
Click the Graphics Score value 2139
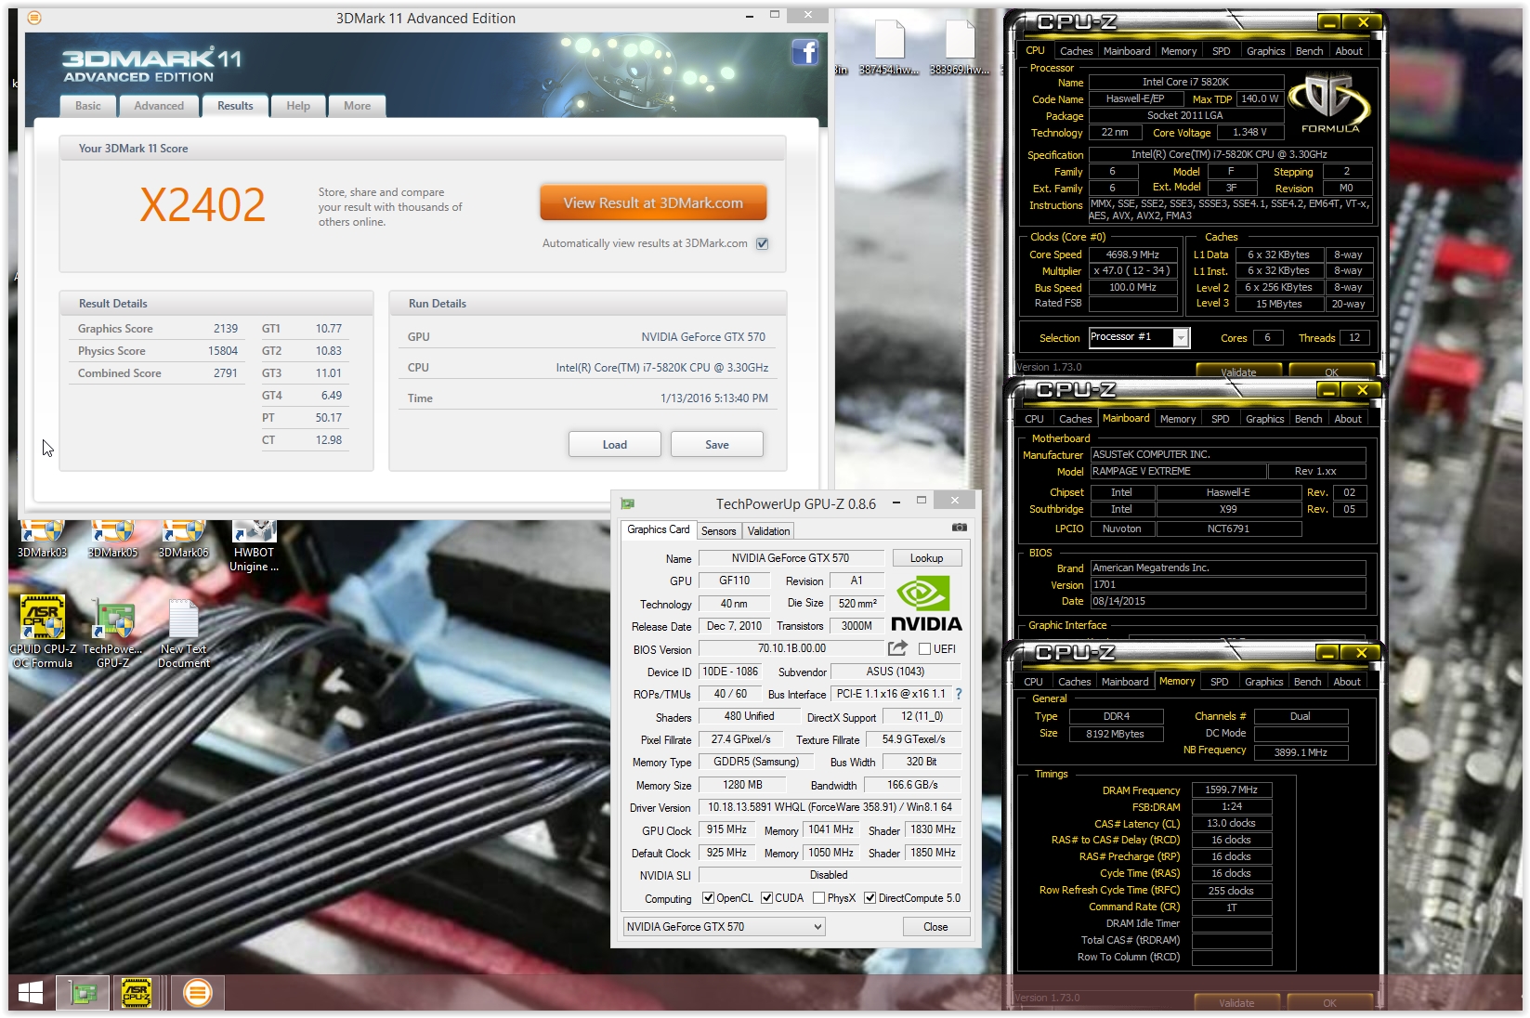226,329
